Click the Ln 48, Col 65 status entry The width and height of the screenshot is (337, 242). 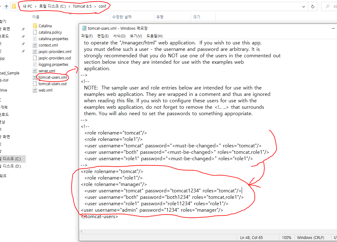pyautogui.click(x=252, y=237)
